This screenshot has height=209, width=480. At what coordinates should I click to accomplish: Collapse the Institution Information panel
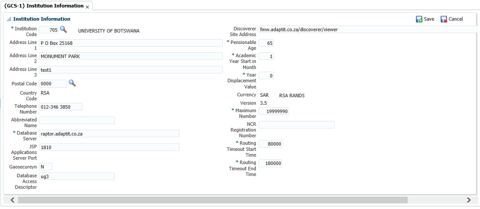8,19
